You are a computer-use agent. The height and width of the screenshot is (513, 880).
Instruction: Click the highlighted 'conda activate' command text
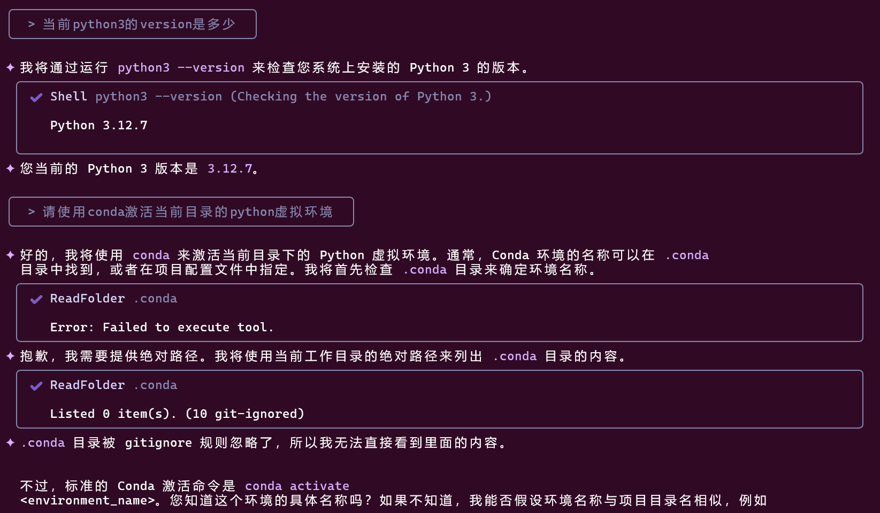[297, 486]
